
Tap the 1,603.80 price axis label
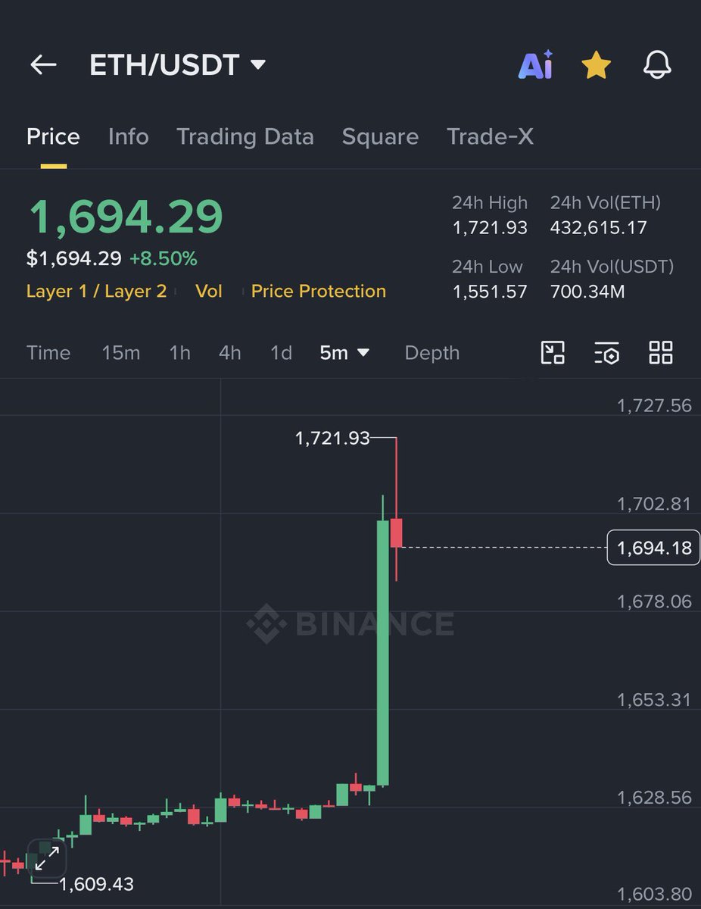click(x=654, y=895)
